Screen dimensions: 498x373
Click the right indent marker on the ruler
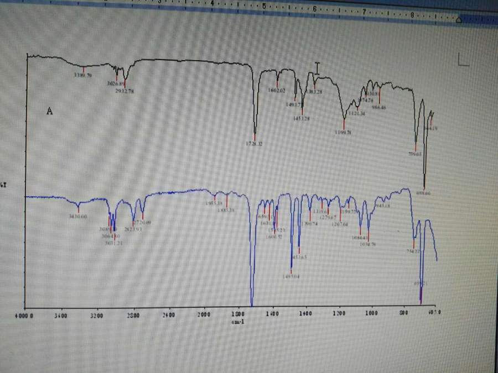click(459, 20)
